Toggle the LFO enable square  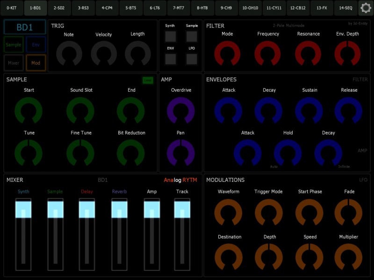pos(191,58)
